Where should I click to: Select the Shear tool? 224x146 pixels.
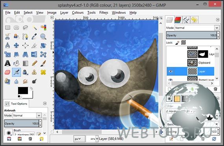(16, 55)
